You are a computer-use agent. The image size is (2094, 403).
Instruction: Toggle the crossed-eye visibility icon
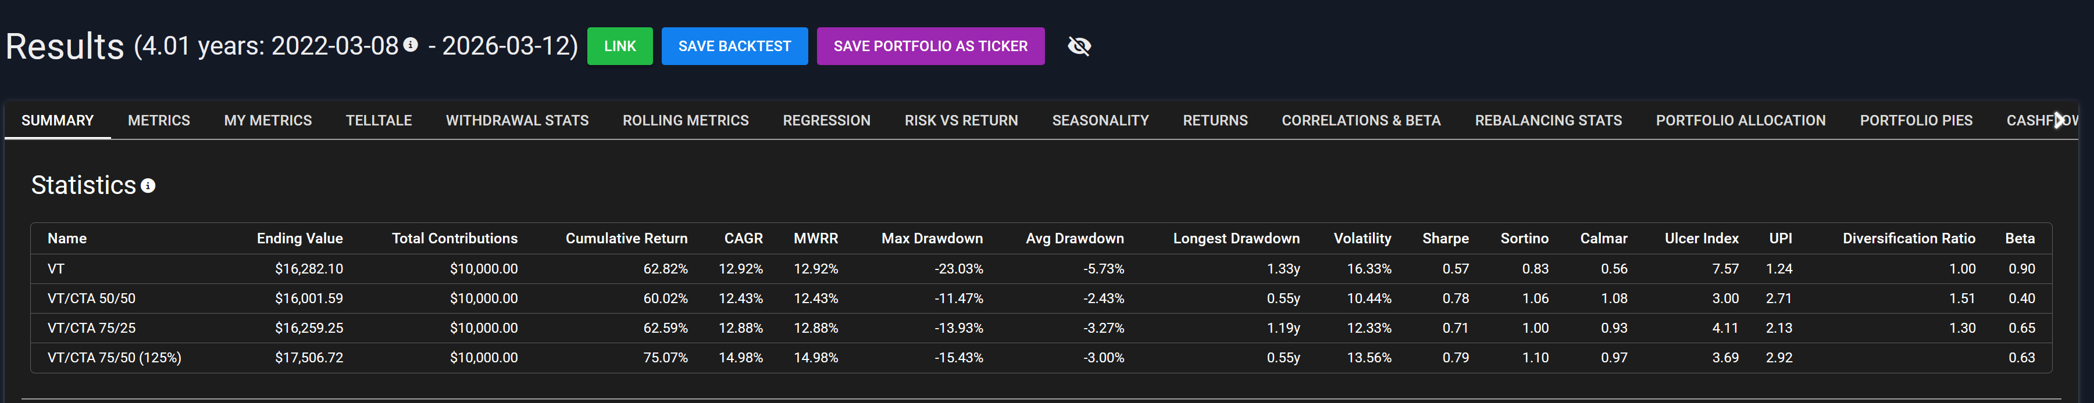[1079, 46]
